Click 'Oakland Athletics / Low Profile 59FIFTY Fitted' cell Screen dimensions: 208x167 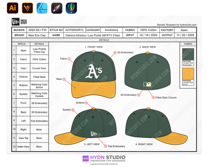tap(93, 35)
